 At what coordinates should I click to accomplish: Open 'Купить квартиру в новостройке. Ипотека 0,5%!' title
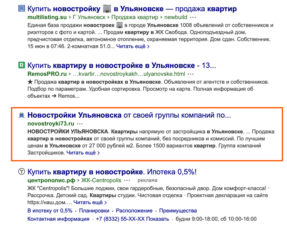pos(112,172)
